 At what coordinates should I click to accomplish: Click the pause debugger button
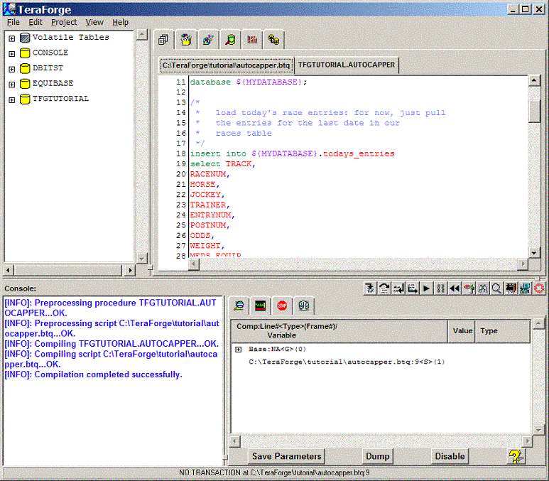coord(440,288)
